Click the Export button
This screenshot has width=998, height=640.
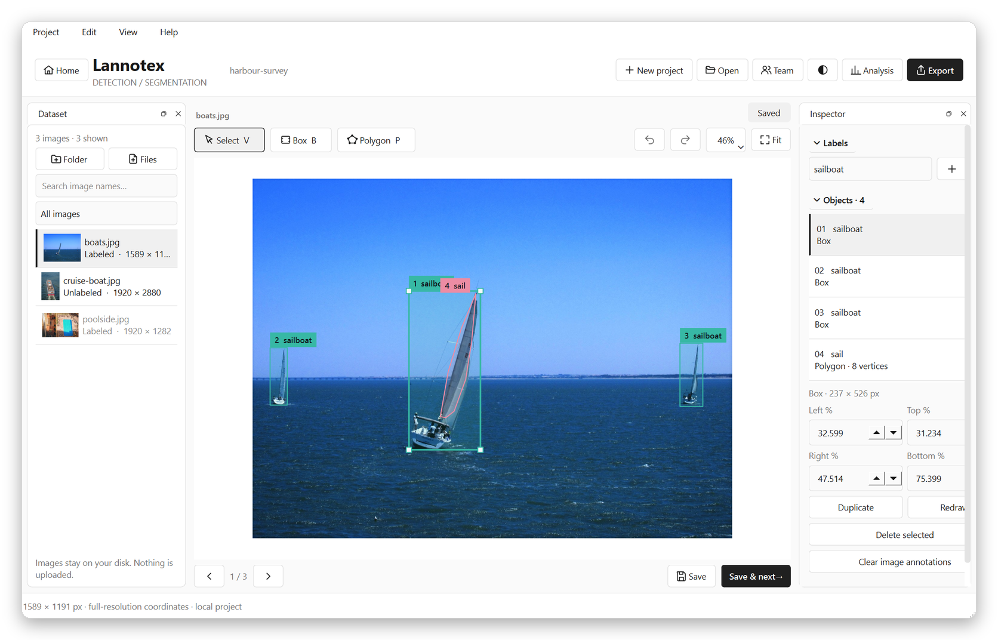pyautogui.click(x=935, y=70)
